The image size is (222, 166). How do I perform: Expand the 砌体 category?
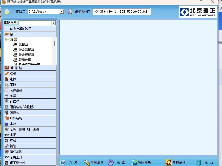pos(30,79)
